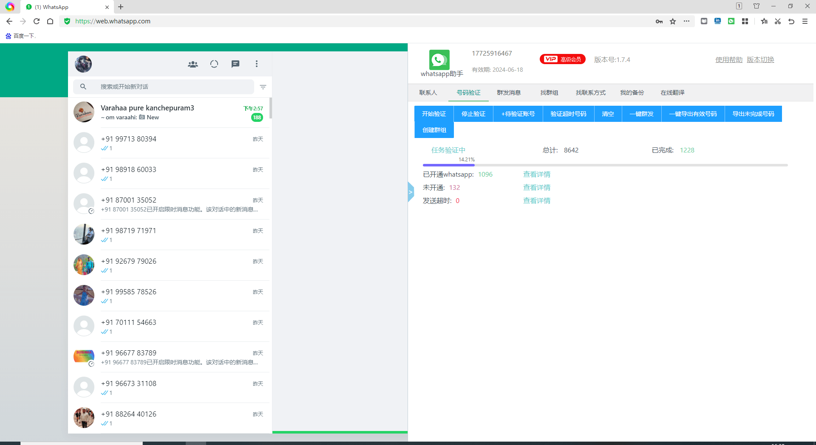Click the +待验证账号 button
The height and width of the screenshot is (445, 816).
(518, 114)
